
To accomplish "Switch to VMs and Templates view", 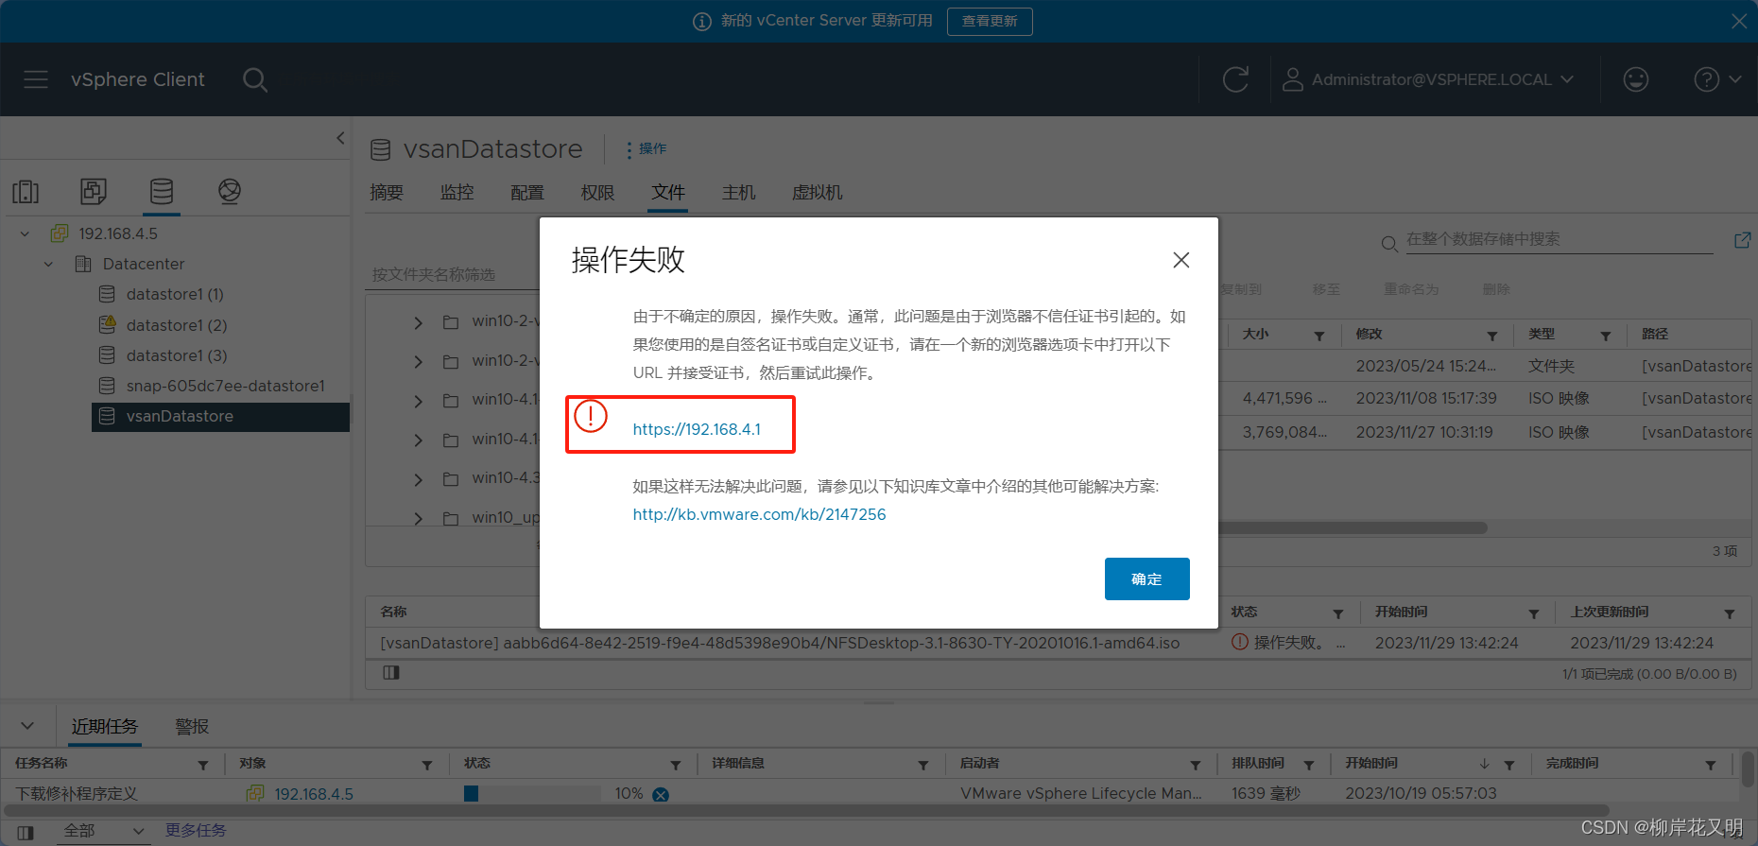I will tap(94, 192).
